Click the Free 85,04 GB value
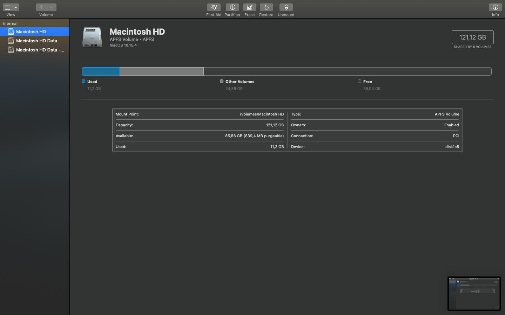This screenshot has width=505, height=315. pyautogui.click(x=372, y=89)
